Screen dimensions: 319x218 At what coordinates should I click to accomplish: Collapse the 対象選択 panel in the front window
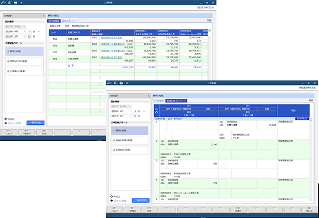click(149, 96)
